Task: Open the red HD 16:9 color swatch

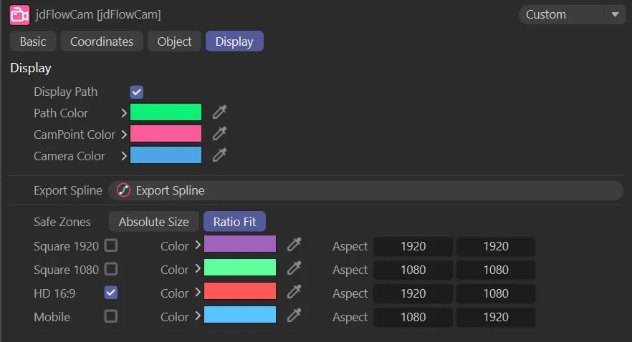Action: [240, 291]
